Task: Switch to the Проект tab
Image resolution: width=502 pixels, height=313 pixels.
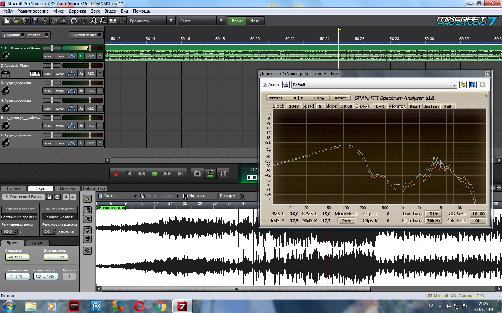Action: (x=14, y=188)
